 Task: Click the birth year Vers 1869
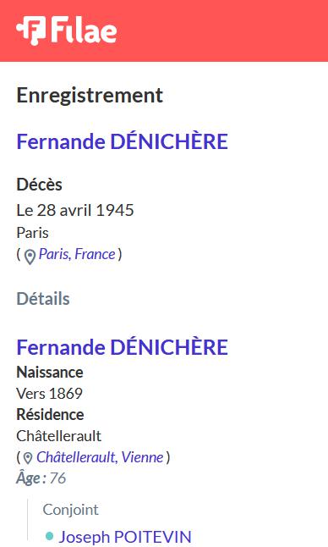coord(49,394)
